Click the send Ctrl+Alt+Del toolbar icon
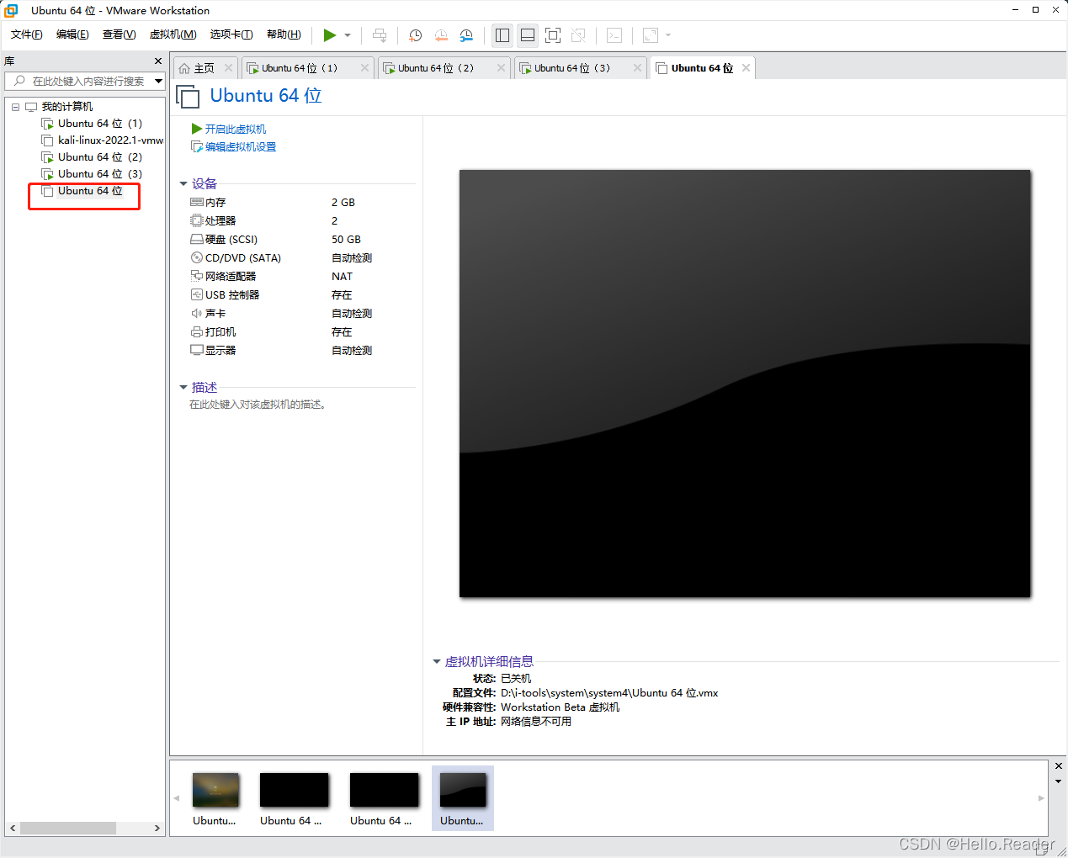Viewport: 1068px width, 858px height. point(380,35)
